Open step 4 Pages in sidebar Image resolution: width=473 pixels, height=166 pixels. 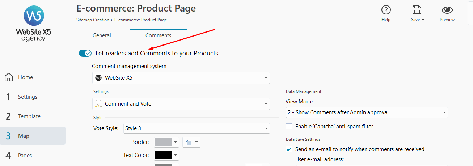(25, 156)
